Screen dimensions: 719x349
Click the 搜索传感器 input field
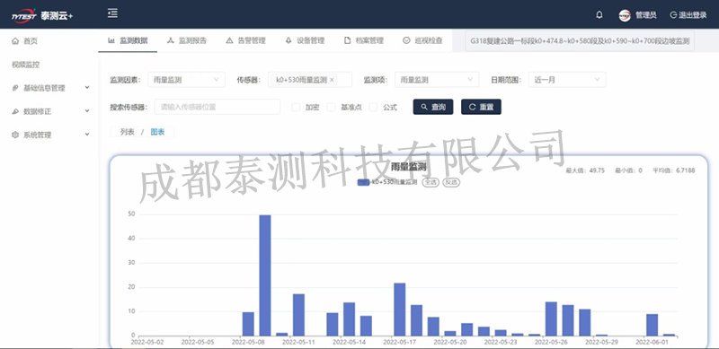(x=217, y=107)
